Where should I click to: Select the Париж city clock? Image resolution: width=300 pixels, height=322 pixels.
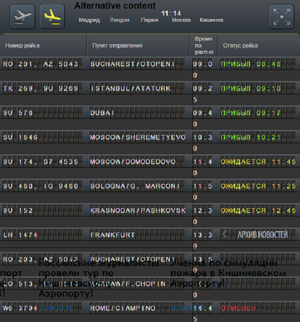click(x=150, y=20)
